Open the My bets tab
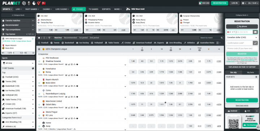Screen dimensions: 260x131 click(250, 72)
